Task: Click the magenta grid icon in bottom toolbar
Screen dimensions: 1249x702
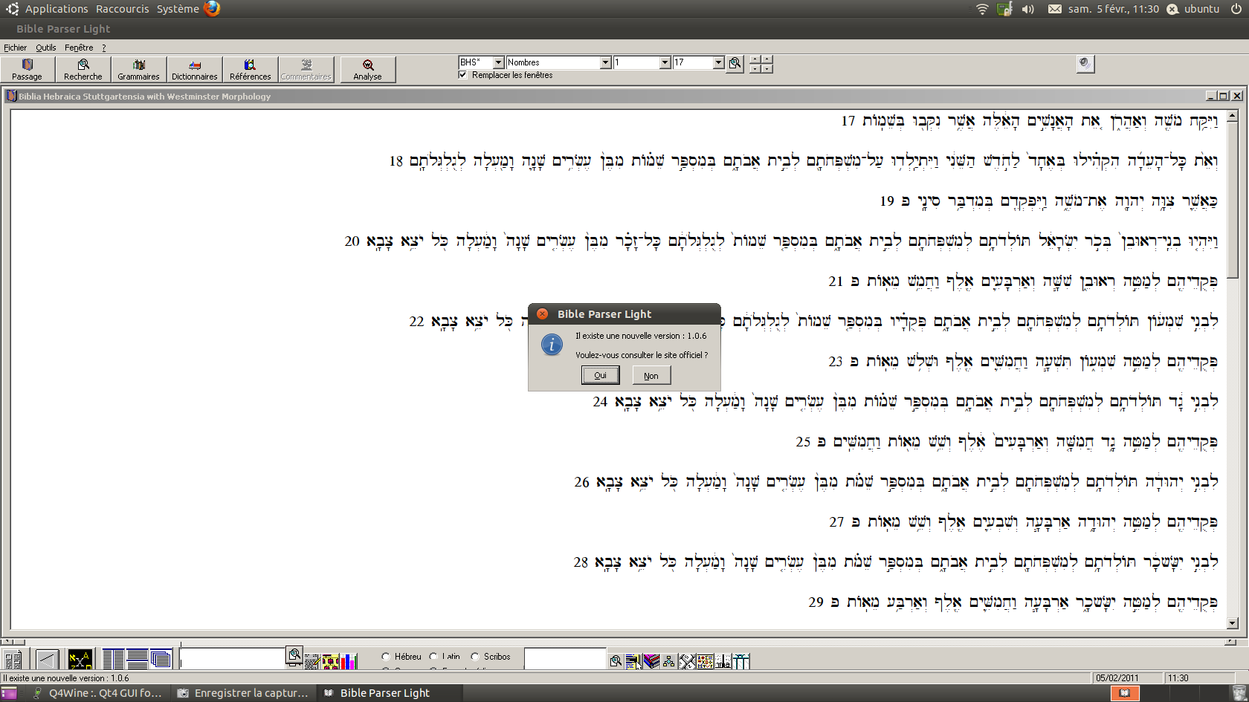Action: [330, 661]
